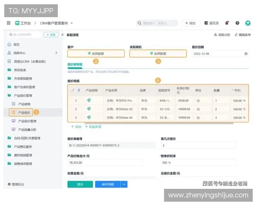Click the trash delete icon in table header

coord(79,90)
